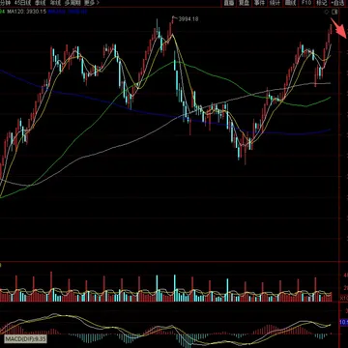The width and height of the screenshot is (348, 348).
Task: Click the blue MACD value tag on right axis
Action: (x=344, y=322)
